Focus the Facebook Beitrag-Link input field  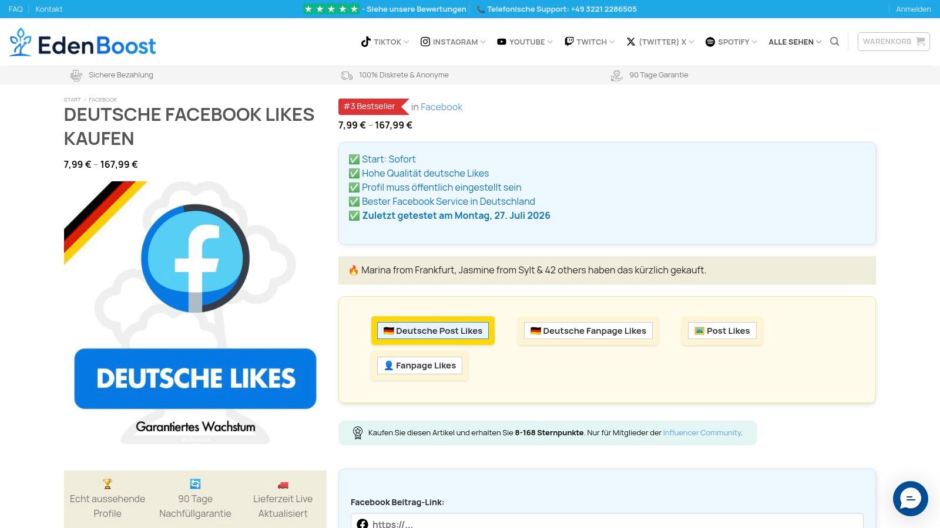607,521
